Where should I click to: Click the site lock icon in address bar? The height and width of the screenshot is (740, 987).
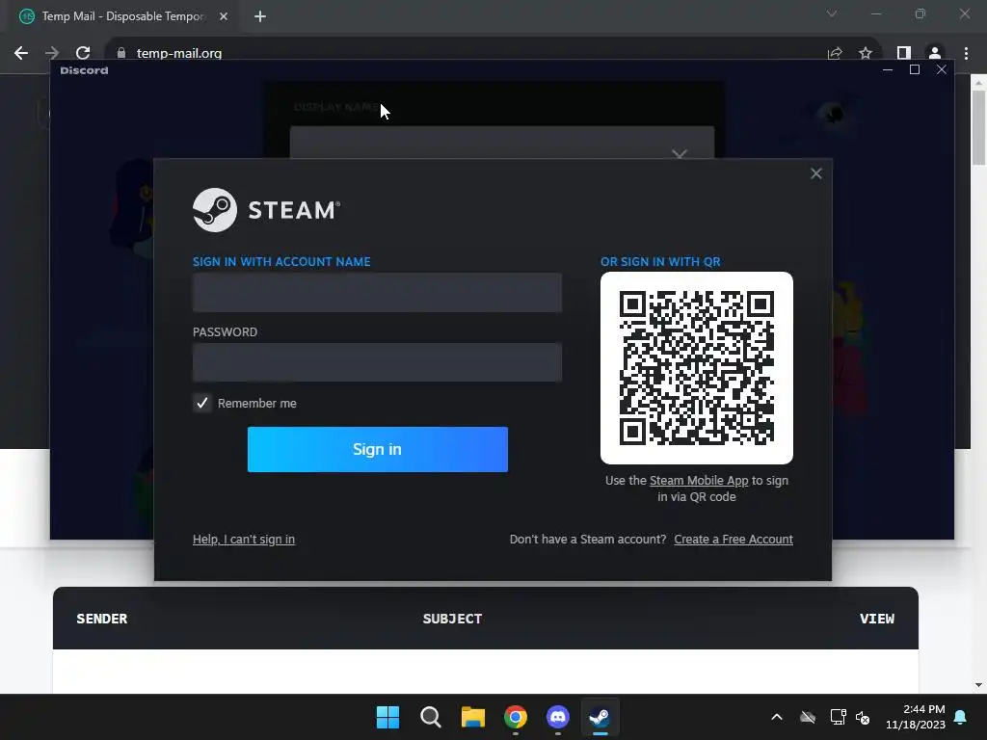[121, 53]
